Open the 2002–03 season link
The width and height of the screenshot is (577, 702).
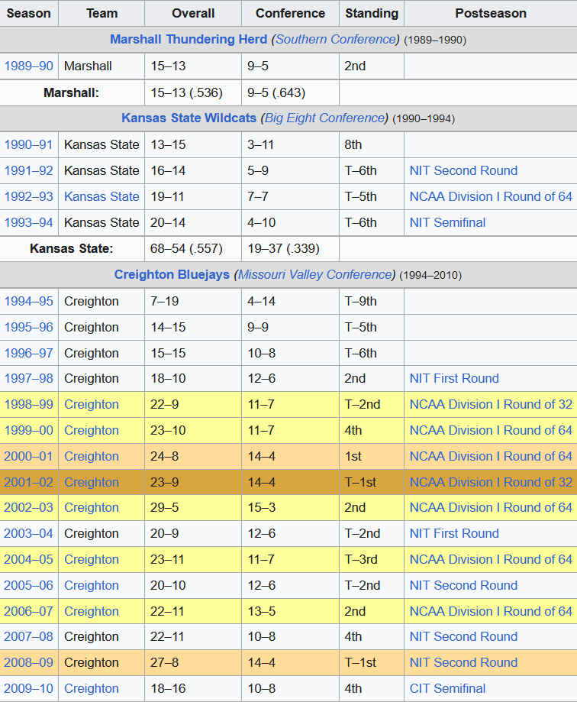[x=29, y=508]
